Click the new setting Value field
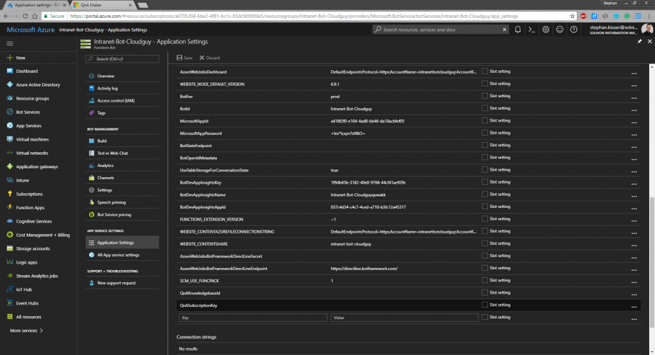Screen dimensions: 655x355 pos(404,318)
